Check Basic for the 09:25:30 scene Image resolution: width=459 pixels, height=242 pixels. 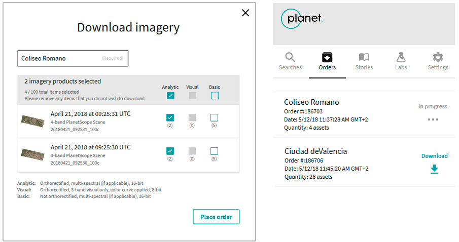tap(214, 151)
